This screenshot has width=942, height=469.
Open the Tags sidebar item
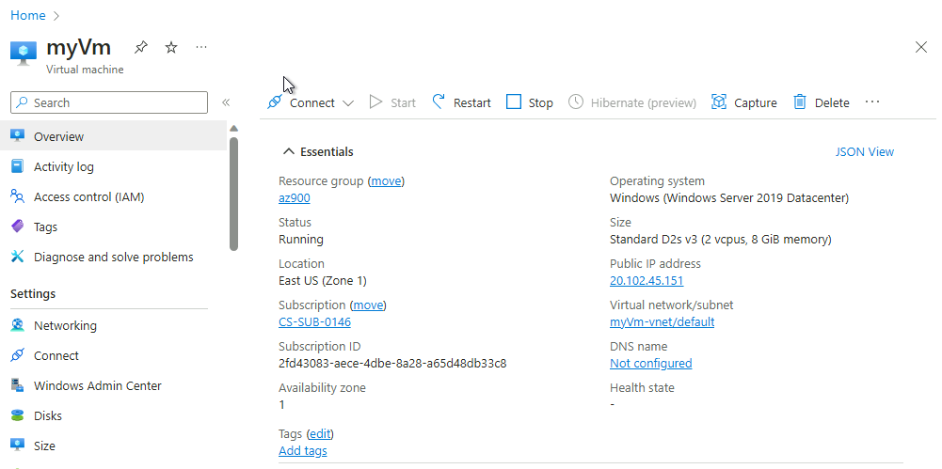(45, 227)
